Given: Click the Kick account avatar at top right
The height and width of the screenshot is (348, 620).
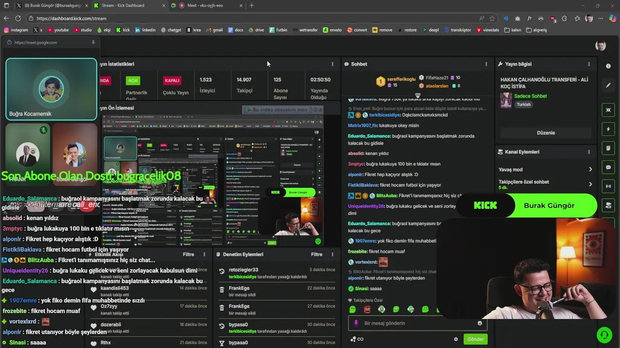Looking at the screenshot, I should click(601, 46).
